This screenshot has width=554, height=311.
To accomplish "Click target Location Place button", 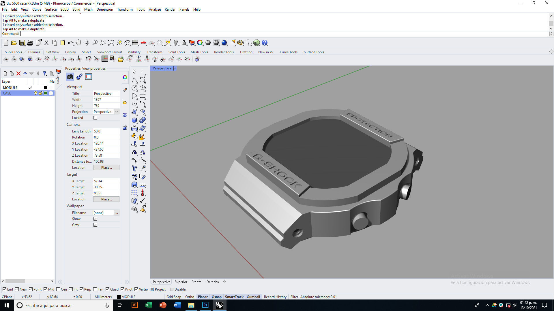I will pos(106,199).
